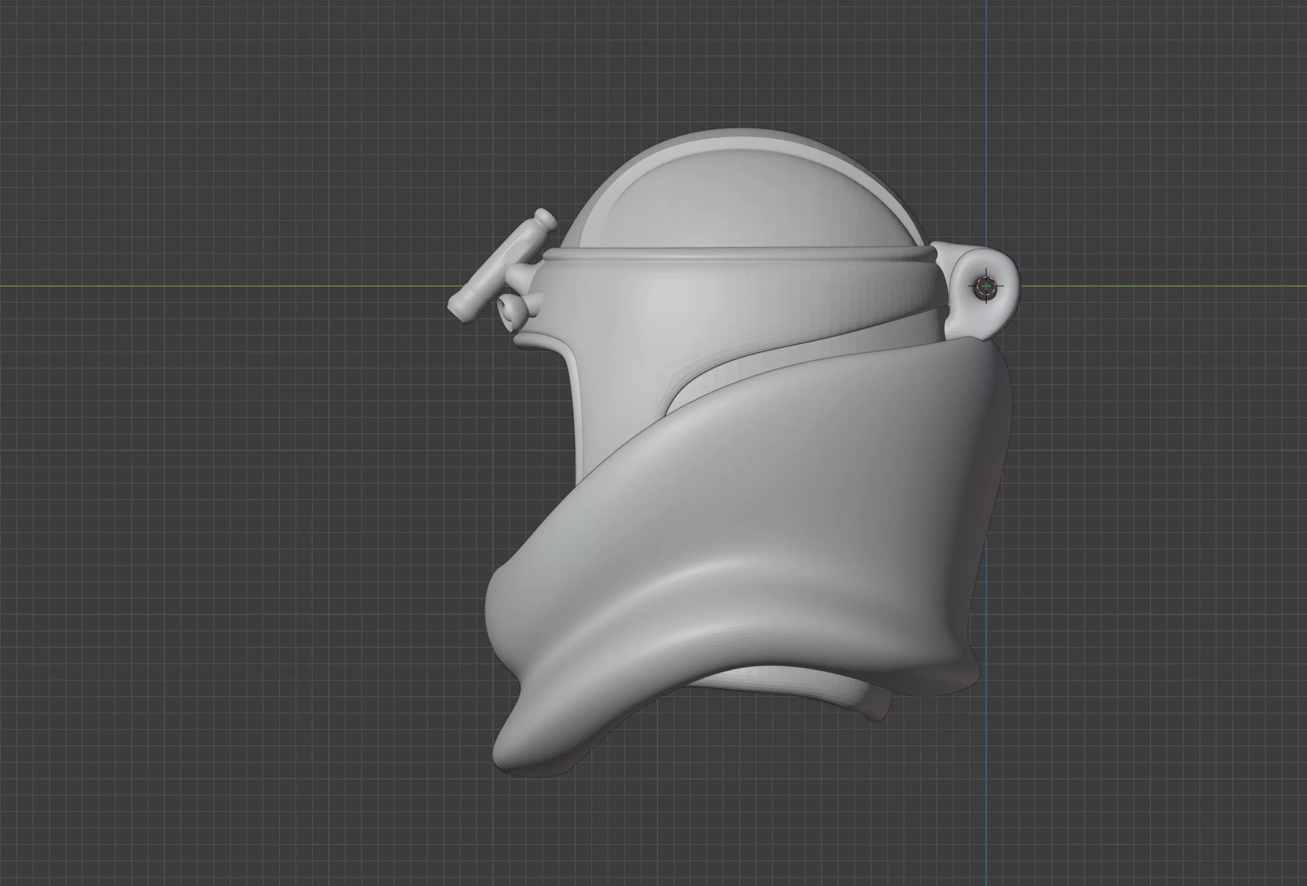Click the 3D cursor crosshair
The image size is (1307, 886).
(x=986, y=286)
